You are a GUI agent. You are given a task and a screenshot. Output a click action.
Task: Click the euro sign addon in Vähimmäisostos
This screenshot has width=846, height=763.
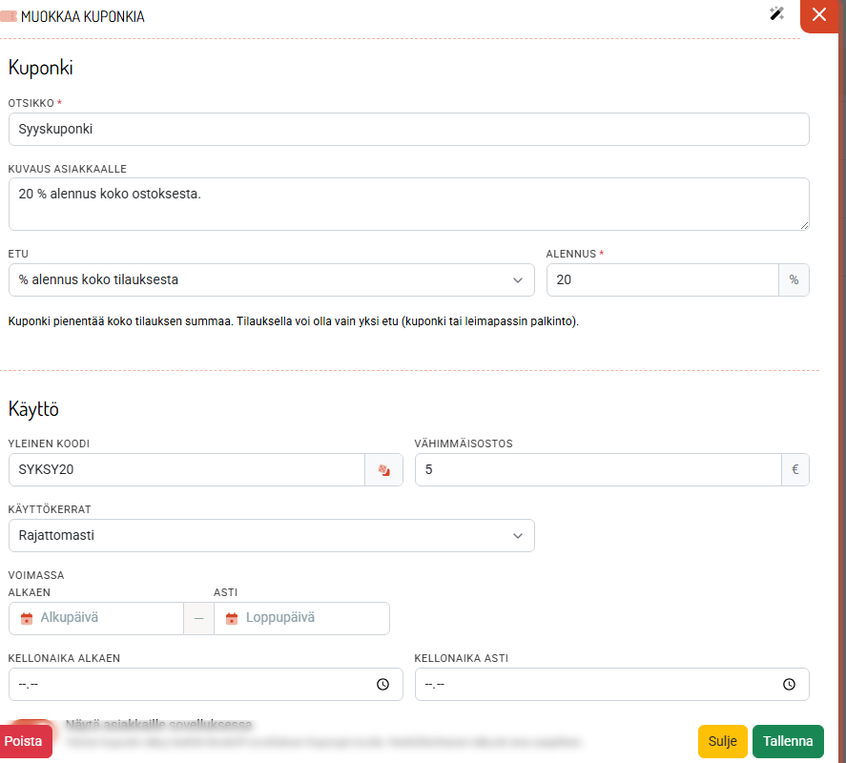[x=794, y=470]
